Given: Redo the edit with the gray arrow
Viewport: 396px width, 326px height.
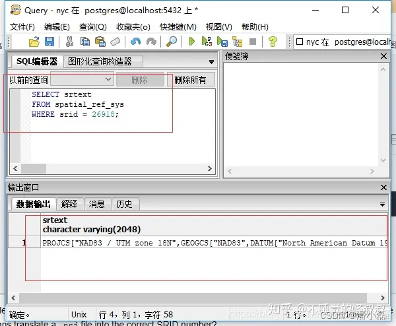Looking at the screenshot, I should 151,42.
